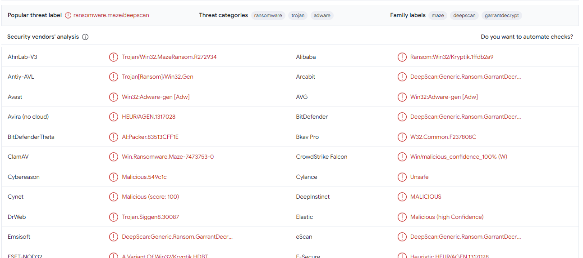The width and height of the screenshot is (583, 258).
Task: Click the alert icon in the Cylance row
Action: coord(402,177)
